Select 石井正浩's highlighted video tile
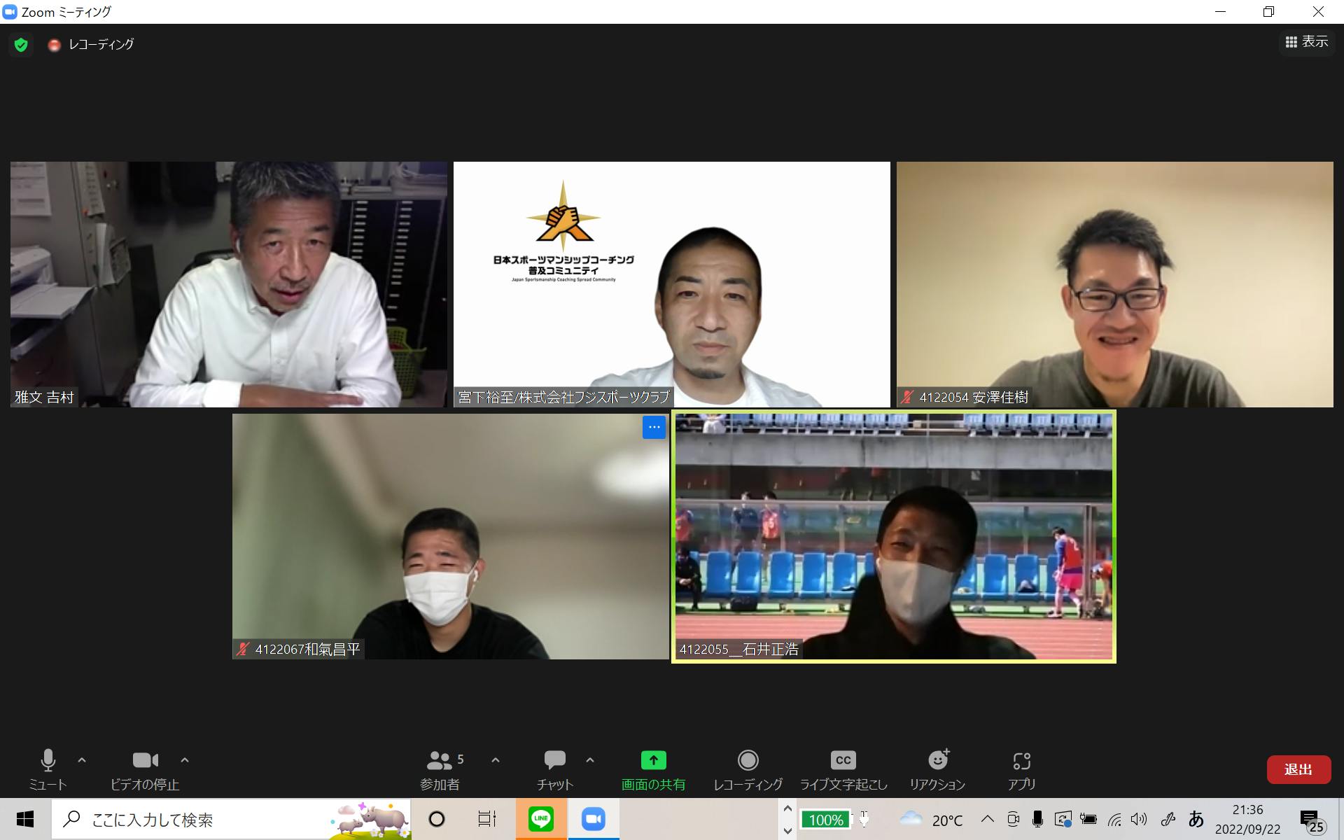 tap(893, 536)
